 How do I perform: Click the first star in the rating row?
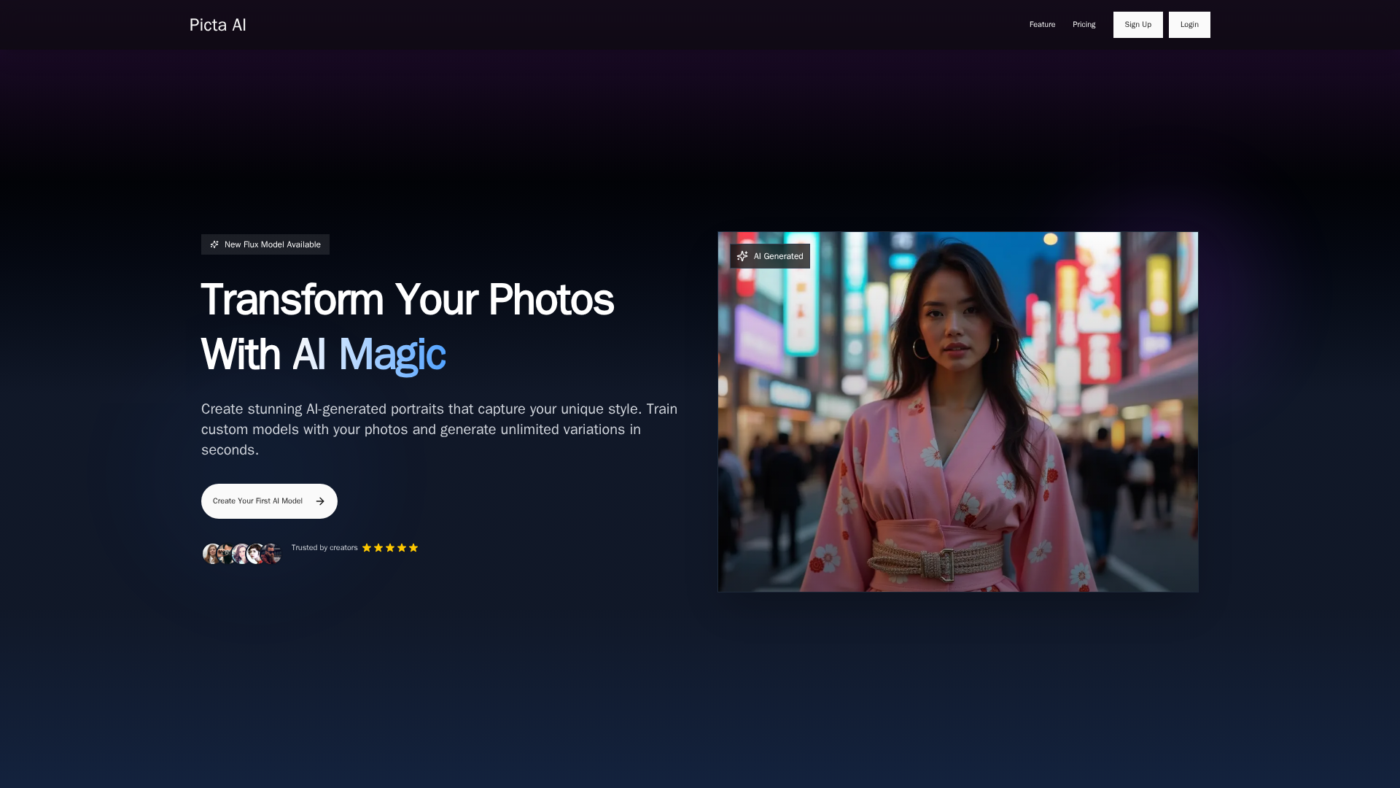pos(367,547)
